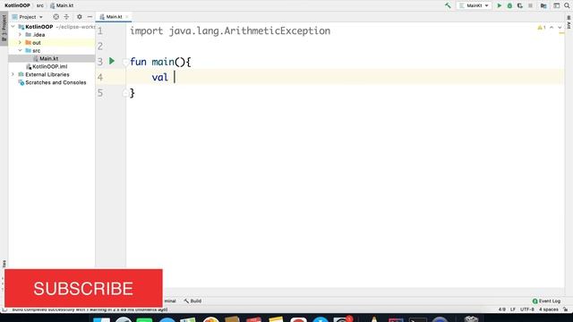Click line number 2 in the gutter
The height and width of the screenshot is (322, 573).
tap(100, 47)
